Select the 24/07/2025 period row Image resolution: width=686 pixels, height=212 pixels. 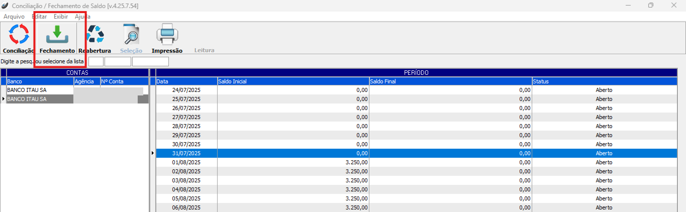tap(186, 90)
